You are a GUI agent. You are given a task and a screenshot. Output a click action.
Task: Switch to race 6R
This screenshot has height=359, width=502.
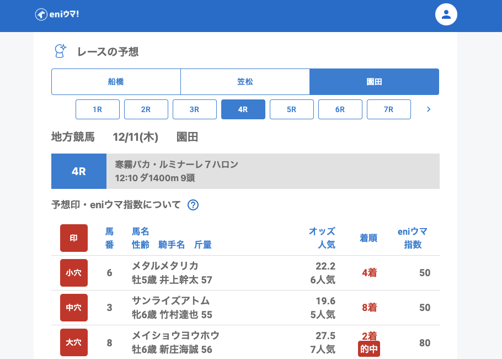point(340,109)
